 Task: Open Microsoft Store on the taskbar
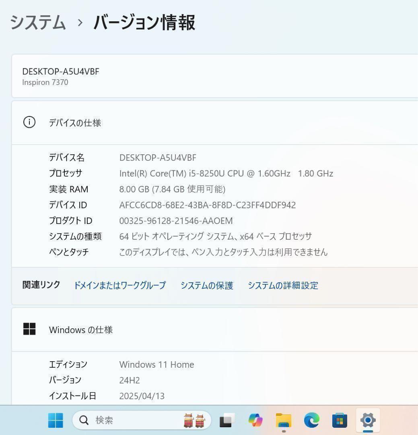tap(340, 420)
